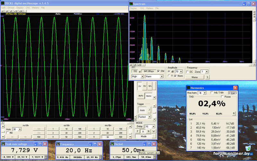Expand the Max.harm. dropdown
Image resolution: width=257 pixels, height=161 pixels.
(x=204, y=93)
